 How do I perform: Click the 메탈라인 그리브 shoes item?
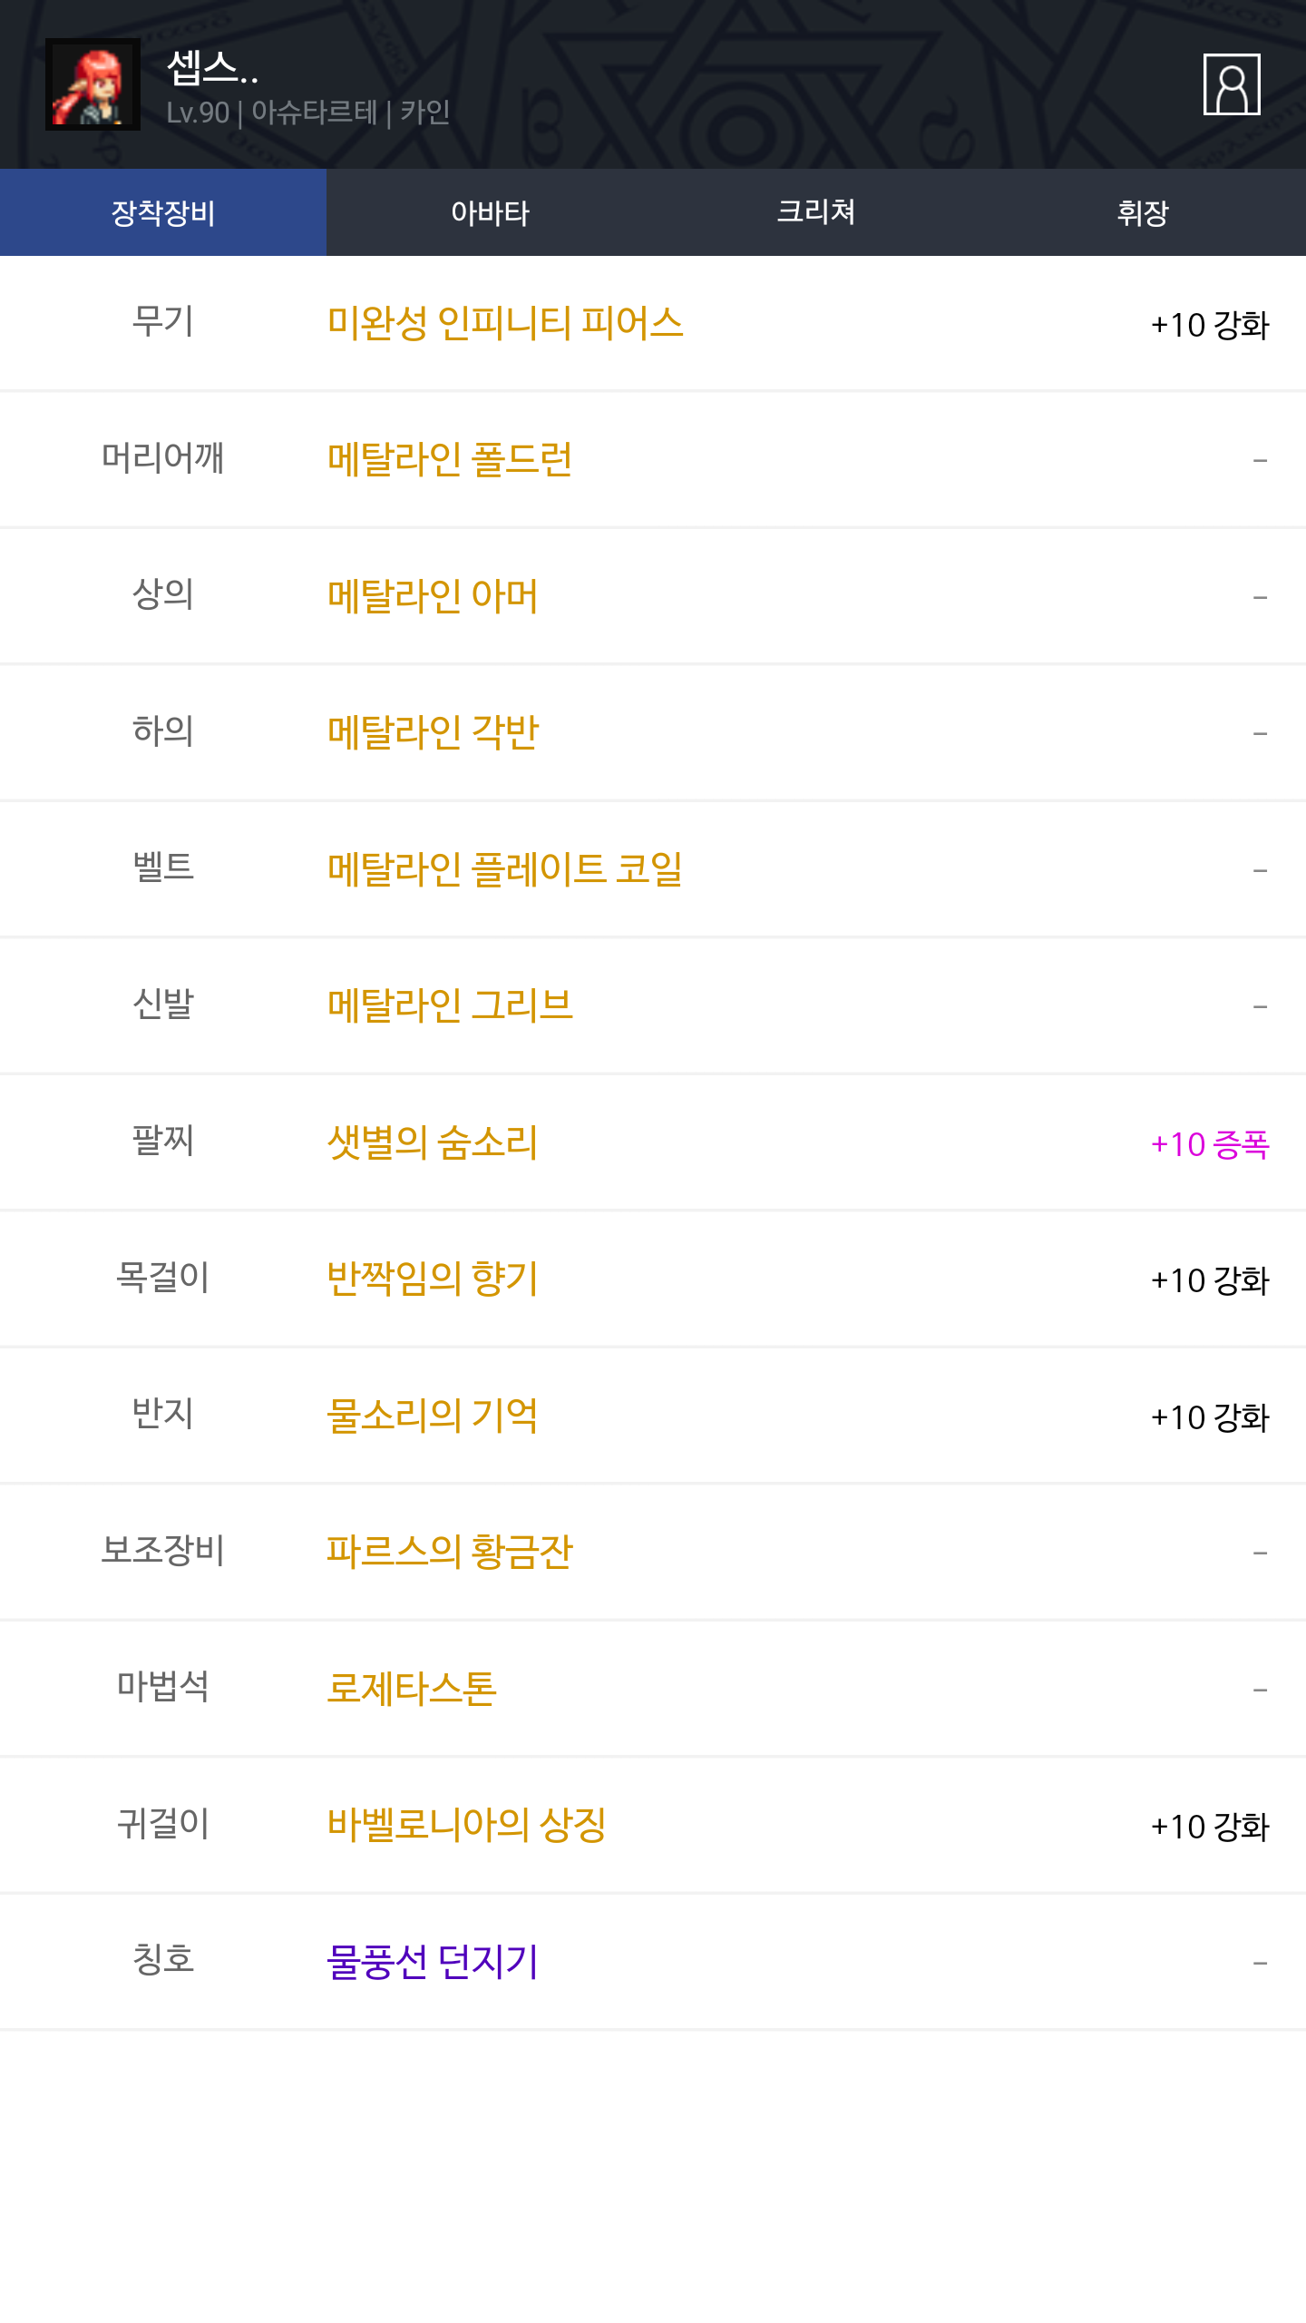click(450, 1005)
